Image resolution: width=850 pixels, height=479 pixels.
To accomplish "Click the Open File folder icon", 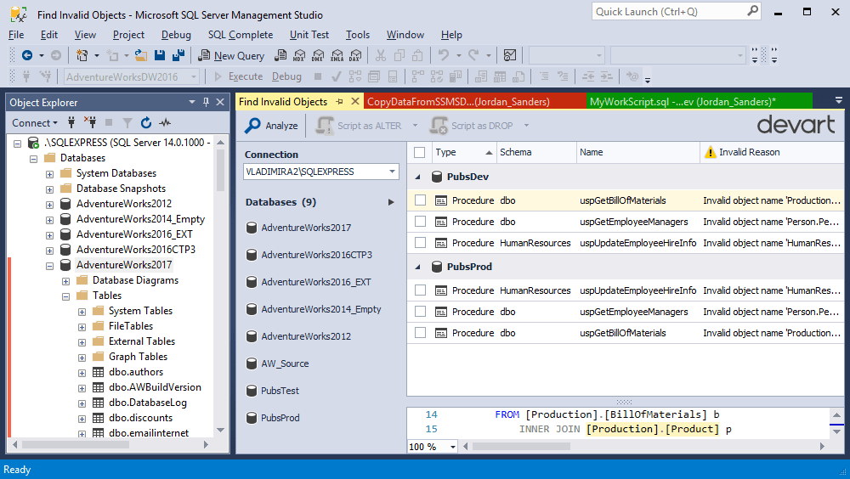I will 141,55.
